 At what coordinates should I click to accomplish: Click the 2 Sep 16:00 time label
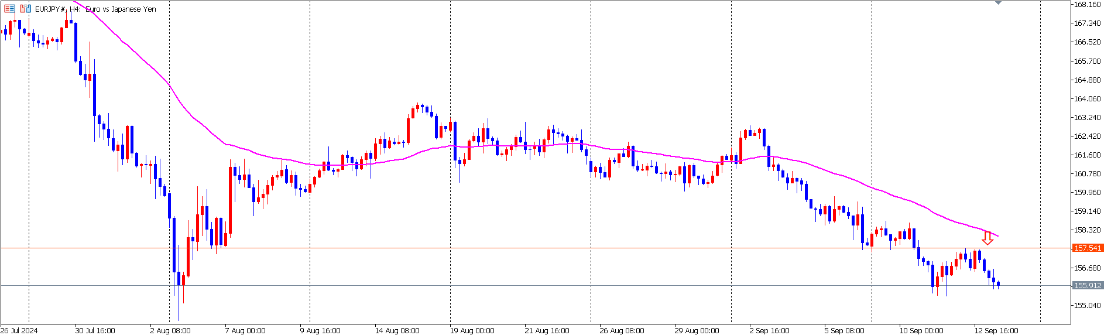coord(770,330)
